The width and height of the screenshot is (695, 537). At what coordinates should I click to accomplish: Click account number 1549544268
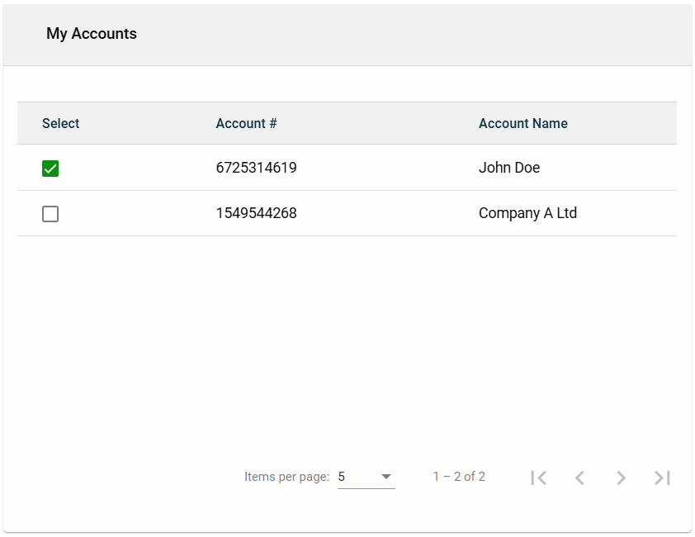coord(256,213)
